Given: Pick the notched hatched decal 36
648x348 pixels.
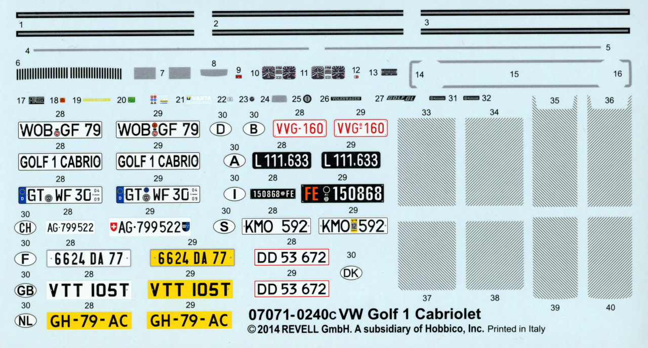Looking at the screenshot, I should pos(610,151).
